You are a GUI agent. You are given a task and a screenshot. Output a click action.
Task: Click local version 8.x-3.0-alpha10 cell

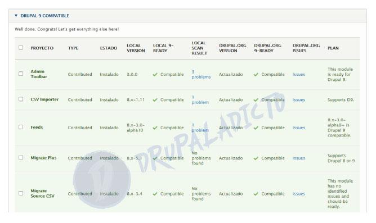tap(136, 128)
